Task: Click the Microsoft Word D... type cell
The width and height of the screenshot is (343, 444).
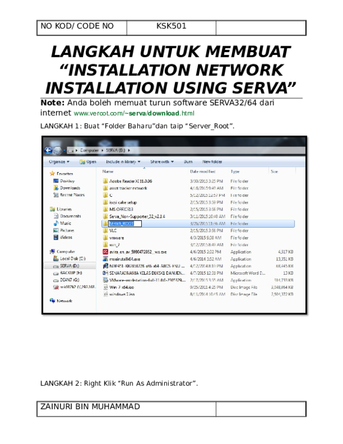Action: (x=248, y=273)
